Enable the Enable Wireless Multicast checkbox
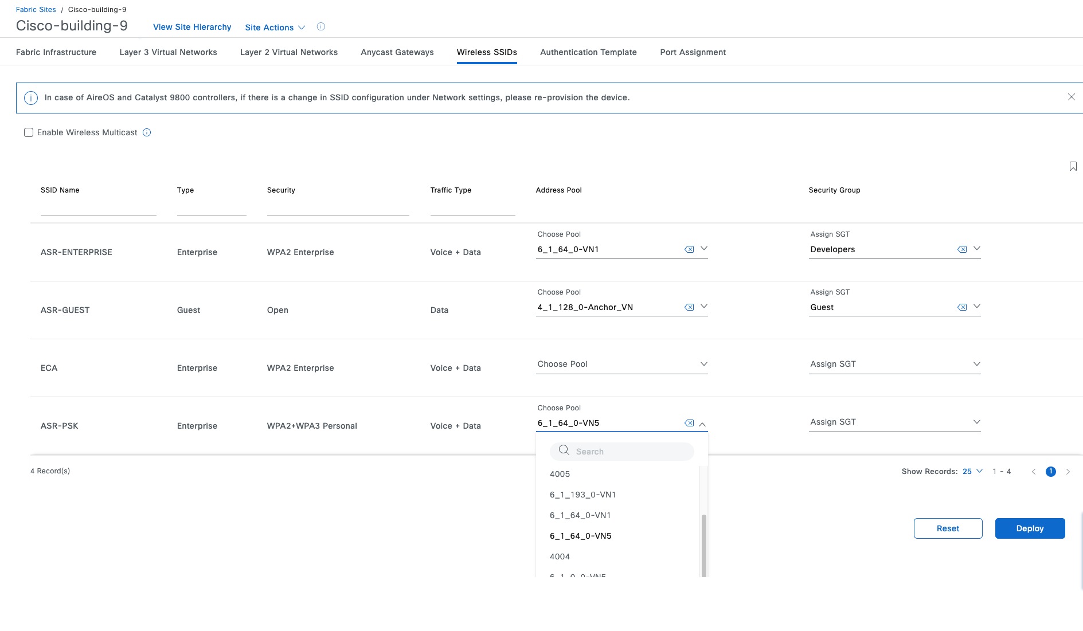Screen dimensions: 1083x631 point(28,132)
